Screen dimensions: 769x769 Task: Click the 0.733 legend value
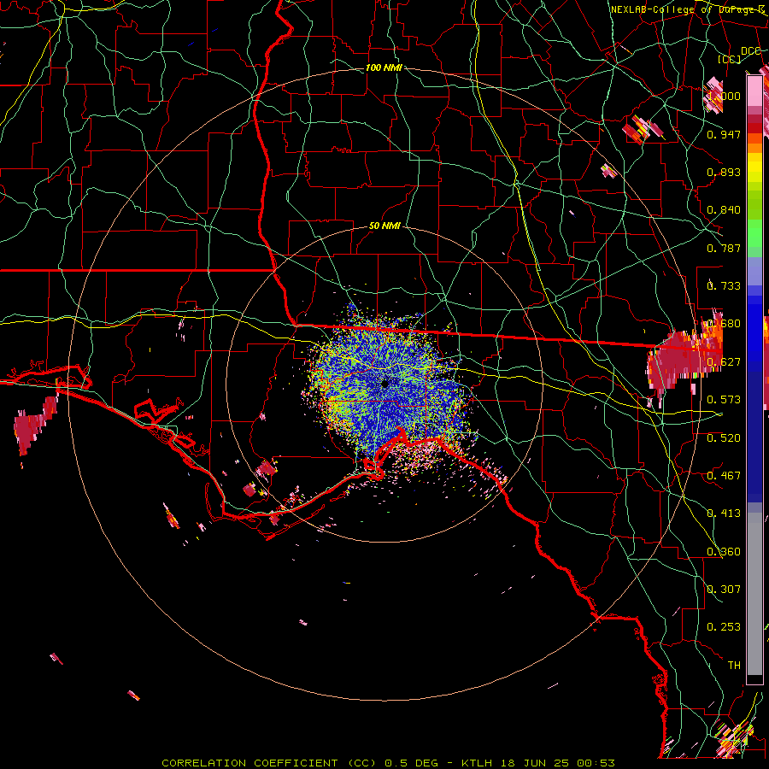point(724,286)
